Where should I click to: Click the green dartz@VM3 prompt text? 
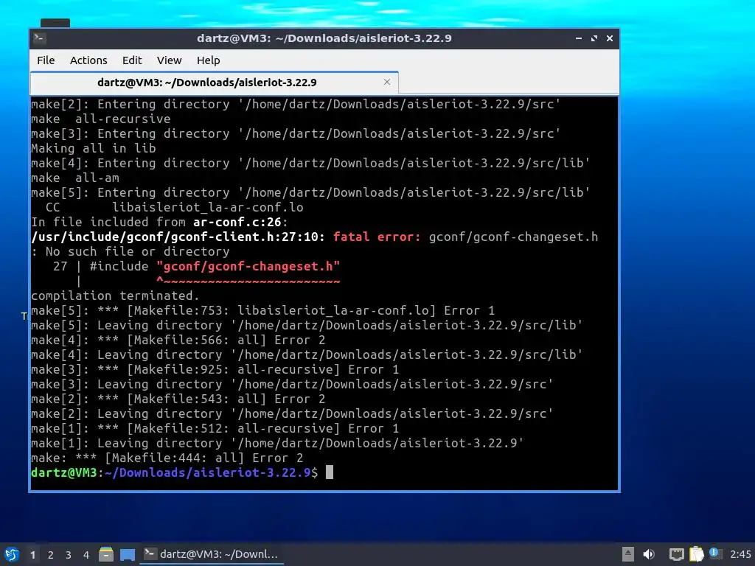coord(64,472)
